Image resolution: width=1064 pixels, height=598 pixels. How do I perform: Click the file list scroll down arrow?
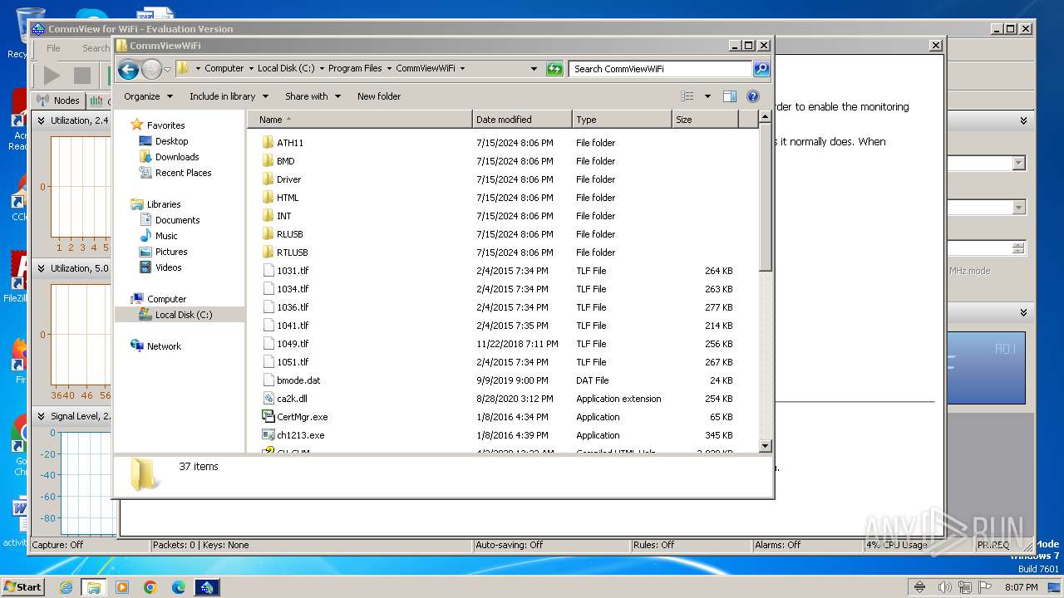click(766, 446)
